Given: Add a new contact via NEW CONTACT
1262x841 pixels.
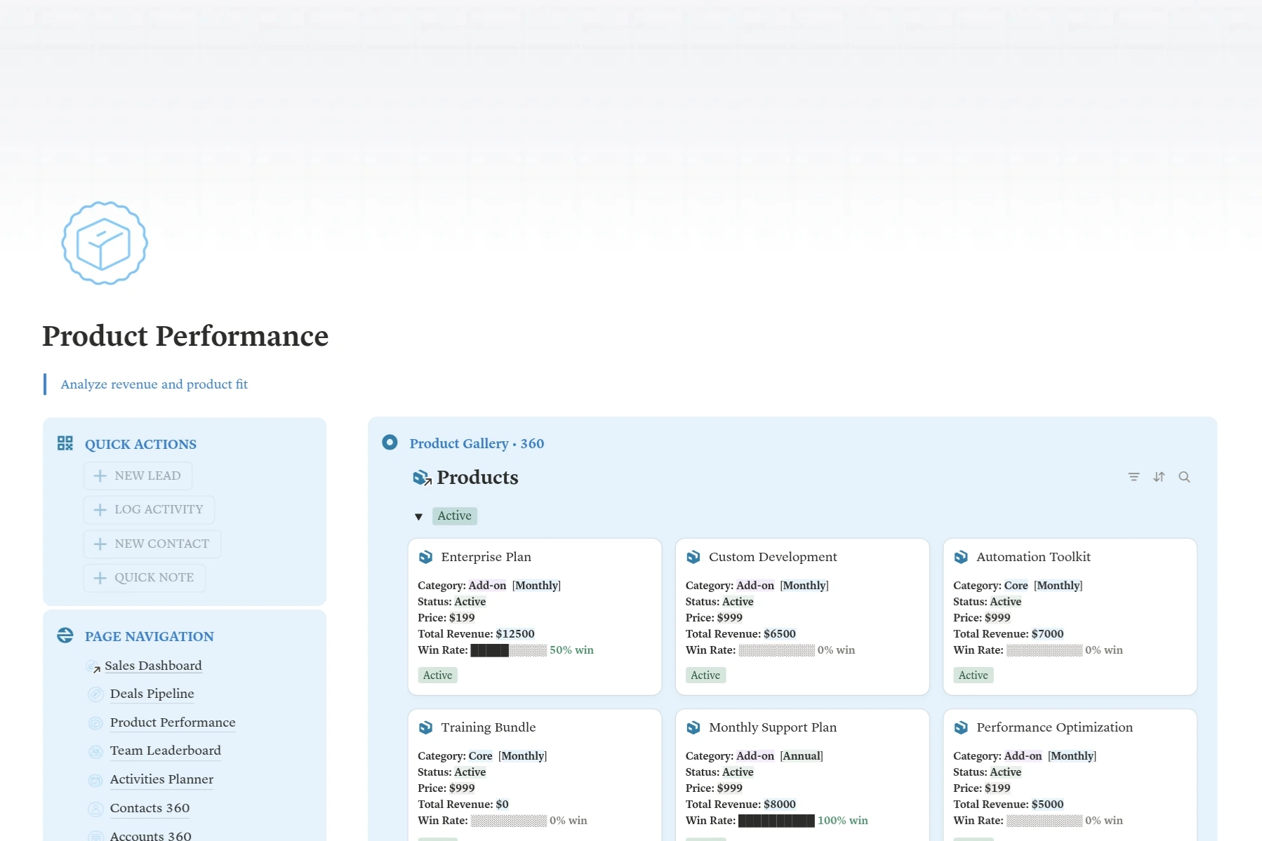Looking at the screenshot, I should (x=152, y=544).
